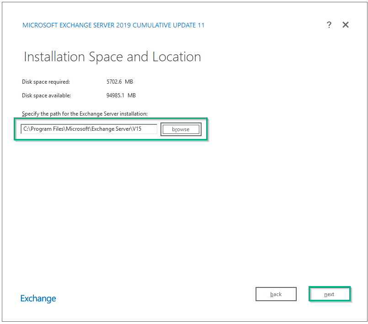368x324 pixels.
Task: Select the Disk space required label
Action: tap(46, 82)
